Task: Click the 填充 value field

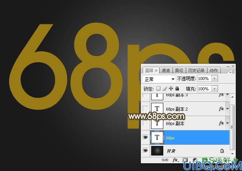Action: 204,89
